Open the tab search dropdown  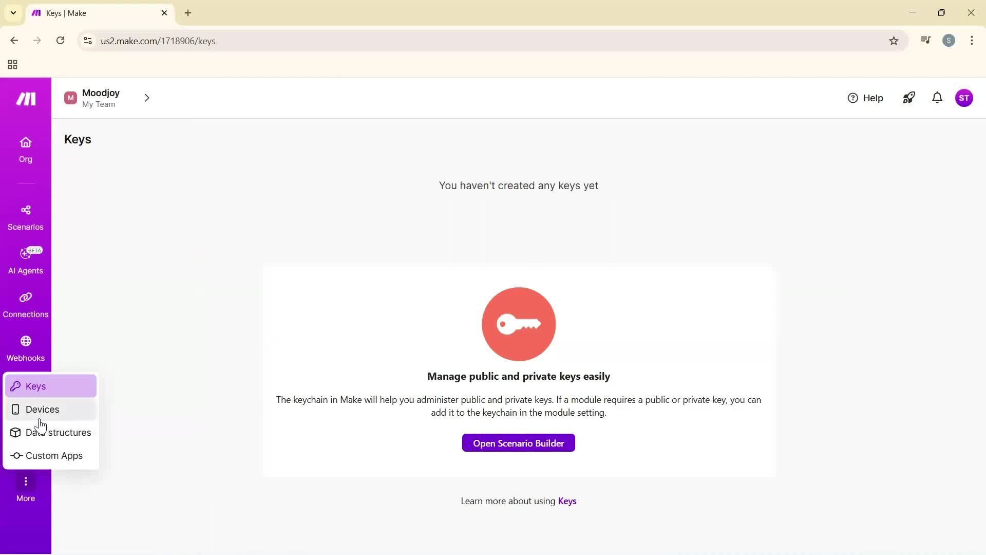(13, 13)
